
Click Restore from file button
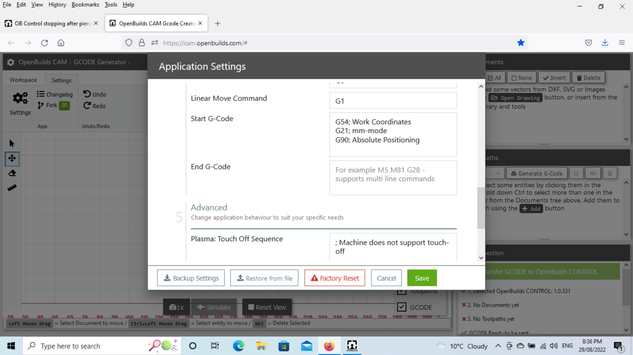pos(264,278)
